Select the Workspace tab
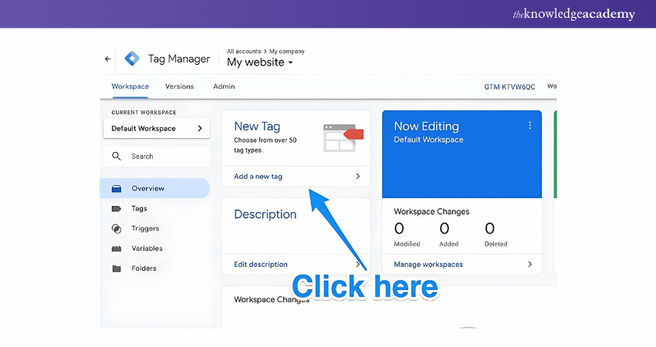656x347 pixels. point(130,86)
